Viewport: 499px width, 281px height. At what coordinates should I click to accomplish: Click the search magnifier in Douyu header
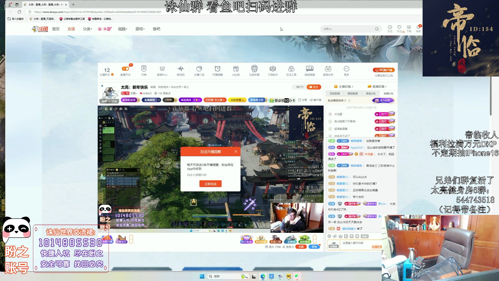[377, 29]
